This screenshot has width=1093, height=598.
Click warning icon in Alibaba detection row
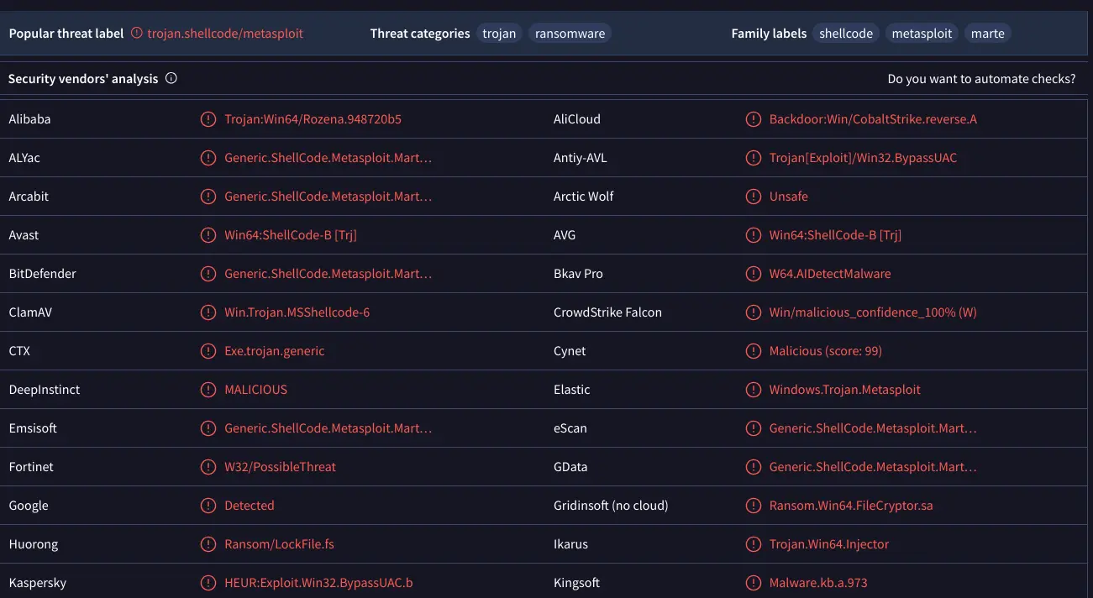coord(208,119)
